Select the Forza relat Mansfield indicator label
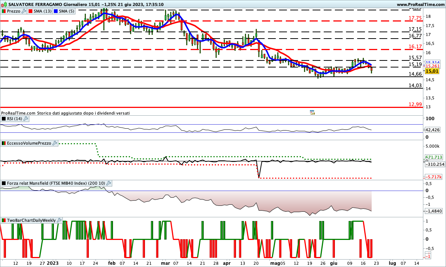Image resolution: width=446 pixels, height=267 pixels. pyautogui.click(x=56, y=183)
